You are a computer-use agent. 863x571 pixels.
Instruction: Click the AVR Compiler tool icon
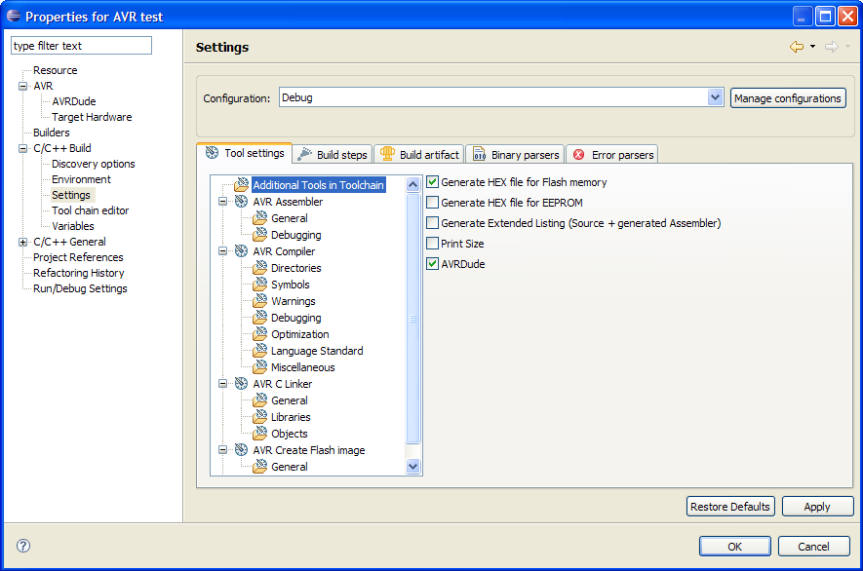point(241,251)
